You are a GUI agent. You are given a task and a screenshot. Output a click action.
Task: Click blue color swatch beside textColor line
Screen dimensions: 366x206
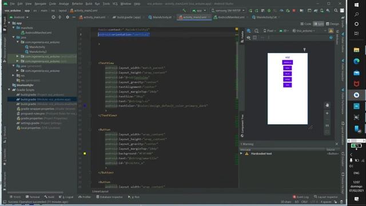click(x=85, y=106)
